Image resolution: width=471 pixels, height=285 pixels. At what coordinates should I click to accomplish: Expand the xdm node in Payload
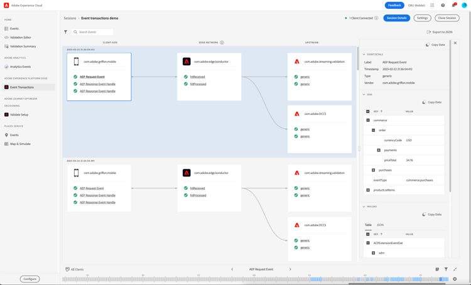[374, 253]
